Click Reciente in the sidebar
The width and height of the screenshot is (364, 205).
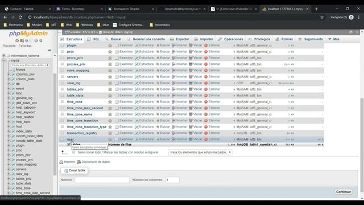click(x=9, y=46)
